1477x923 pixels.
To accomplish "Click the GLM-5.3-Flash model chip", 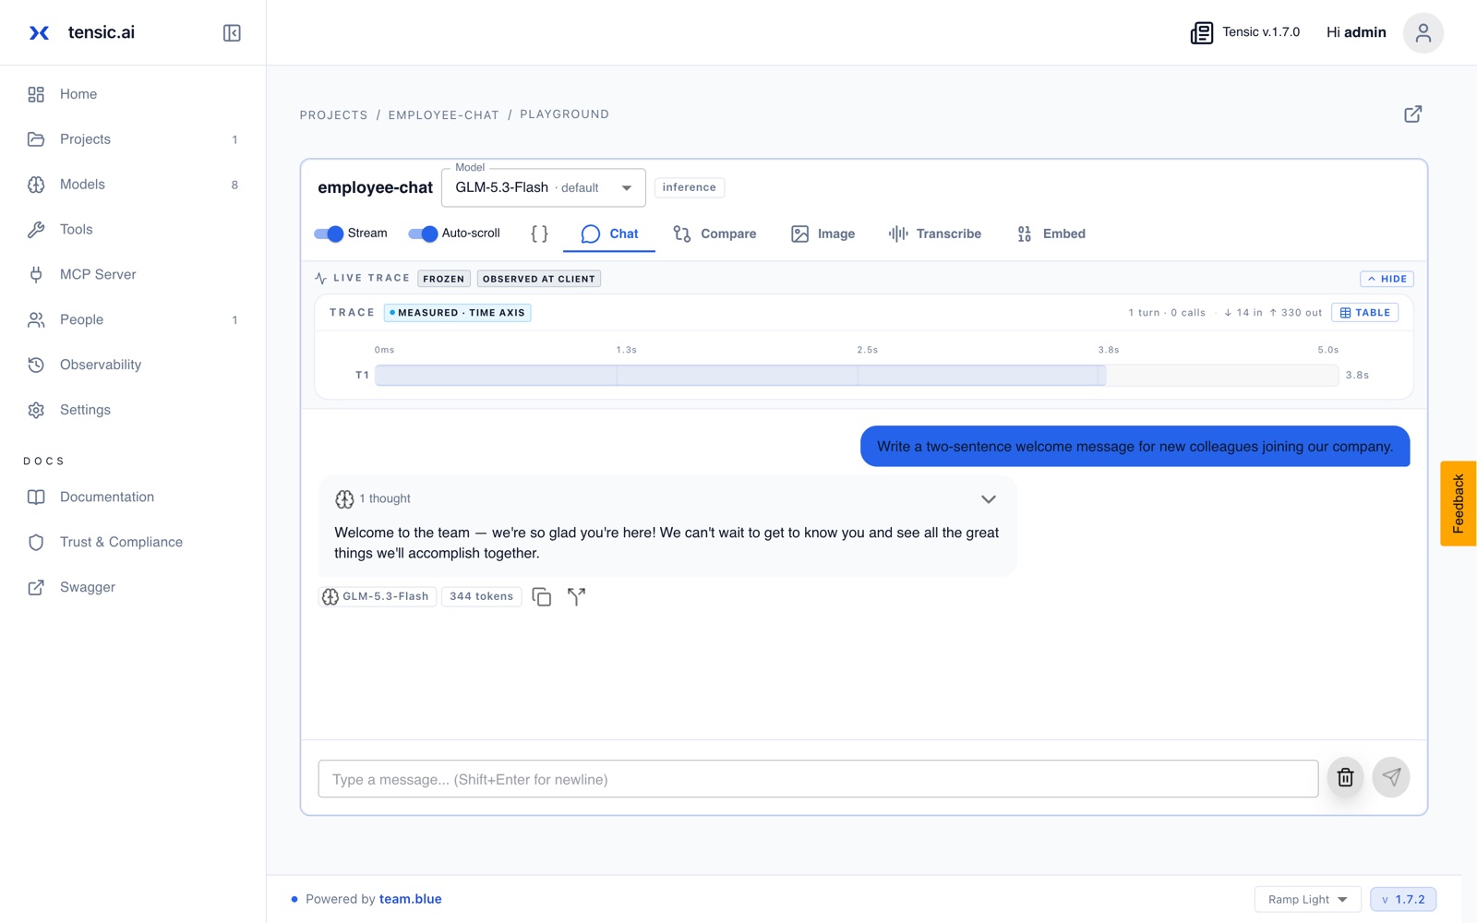I will click(378, 597).
